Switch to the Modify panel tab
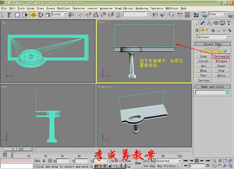Viewport: 234px width, 169px height. pos(203,23)
